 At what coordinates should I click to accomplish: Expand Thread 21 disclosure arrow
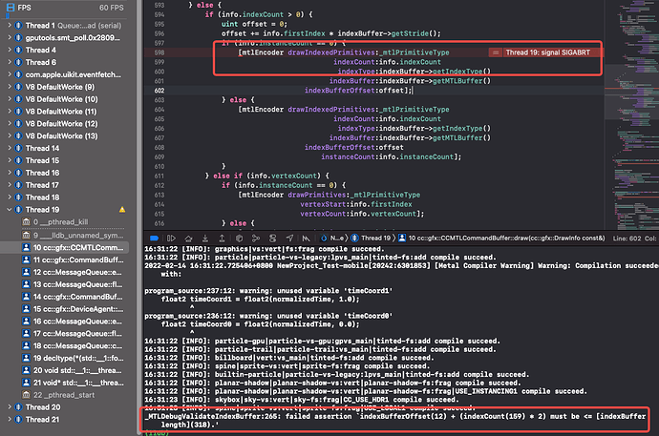pos(10,419)
